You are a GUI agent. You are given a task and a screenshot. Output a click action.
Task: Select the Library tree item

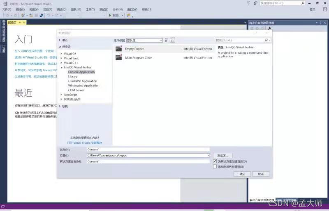tap(73, 76)
